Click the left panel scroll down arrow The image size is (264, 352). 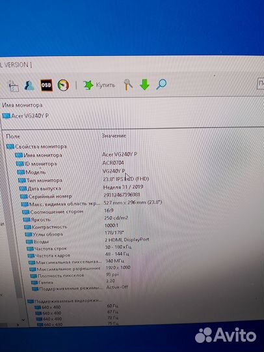[23, 319]
